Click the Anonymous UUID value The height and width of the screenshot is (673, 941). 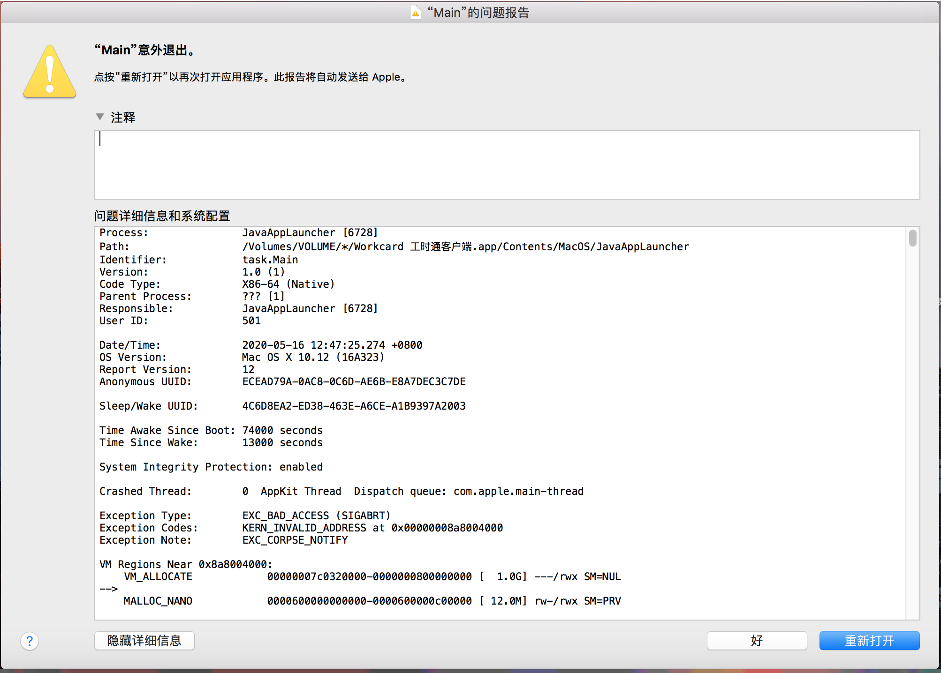click(x=354, y=382)
